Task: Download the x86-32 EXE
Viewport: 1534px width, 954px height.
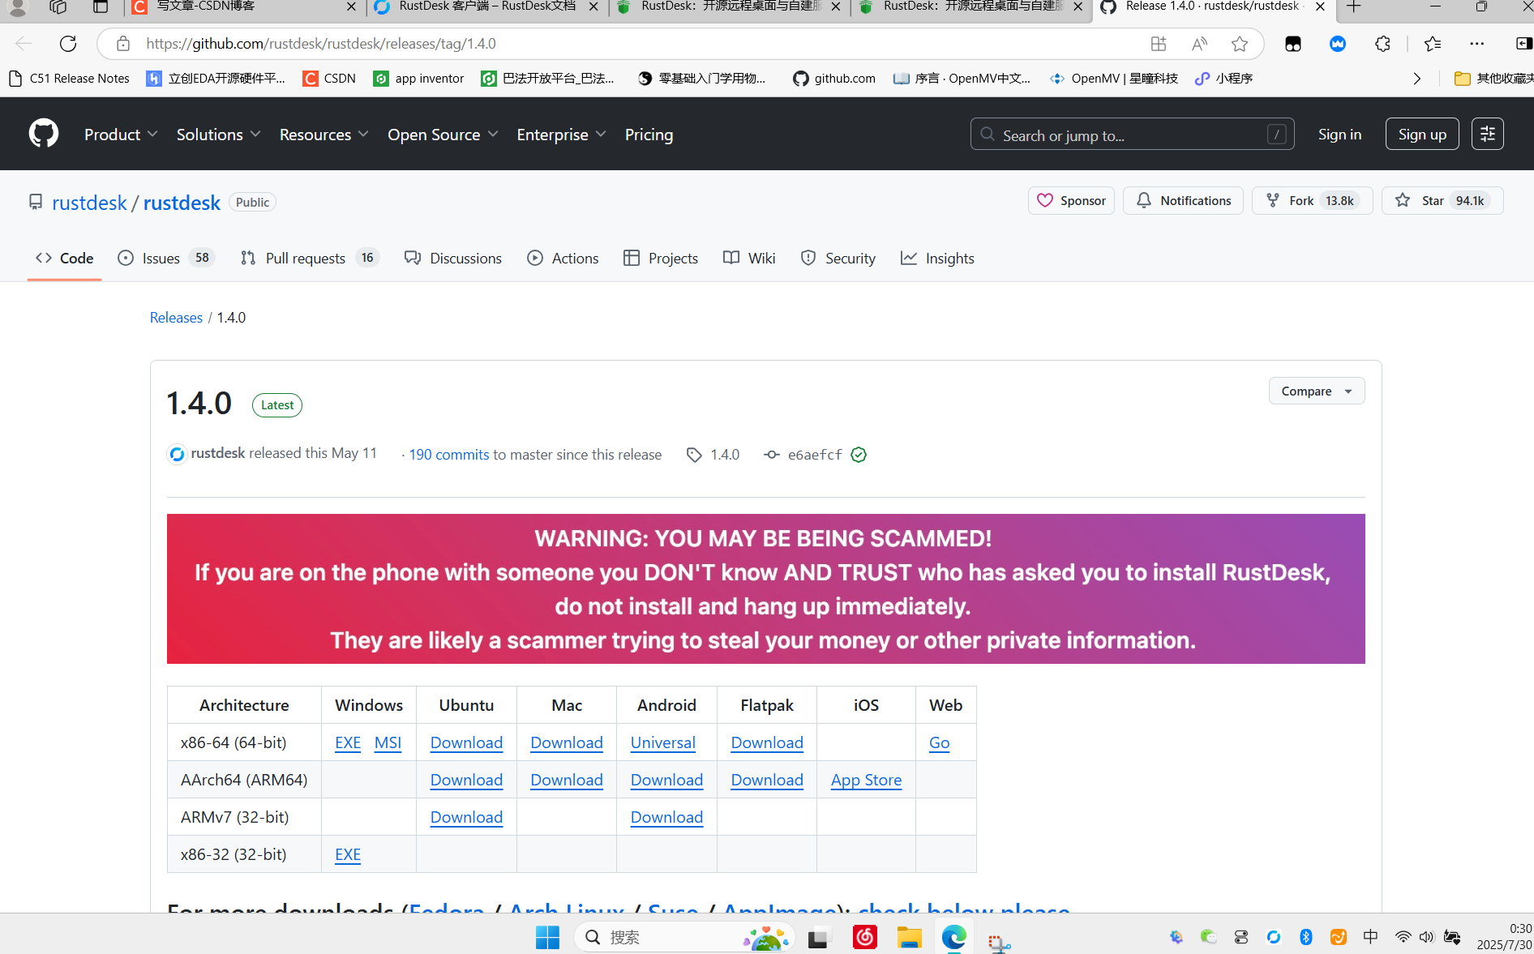Action: point(348,854)
